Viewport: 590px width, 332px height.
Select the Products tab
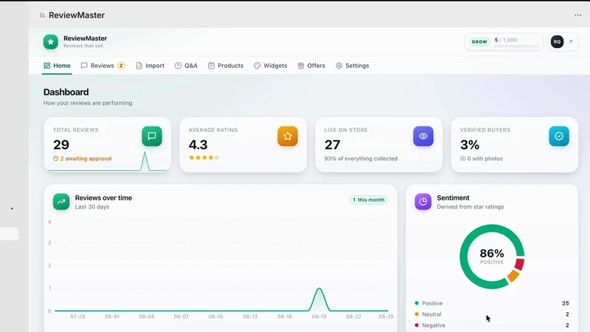pos(226,66)
